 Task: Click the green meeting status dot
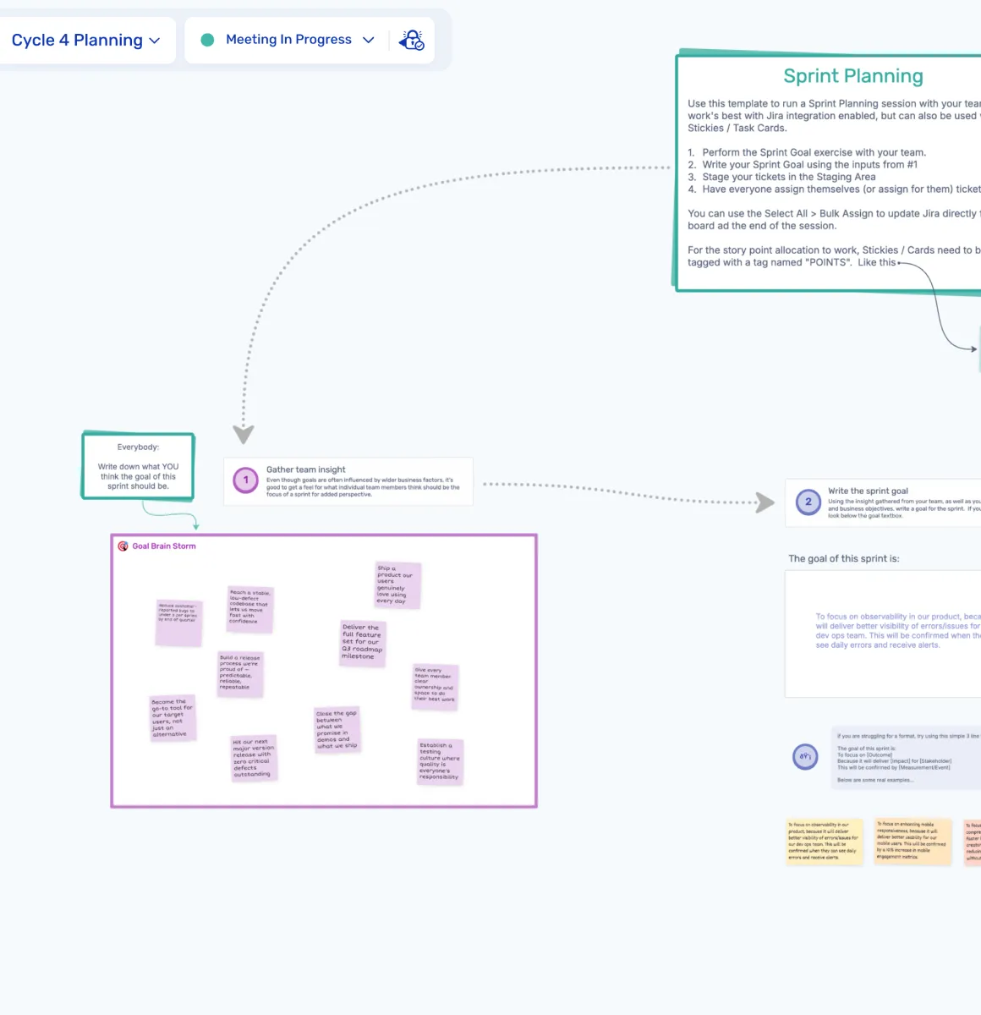[x=207, y=40]
